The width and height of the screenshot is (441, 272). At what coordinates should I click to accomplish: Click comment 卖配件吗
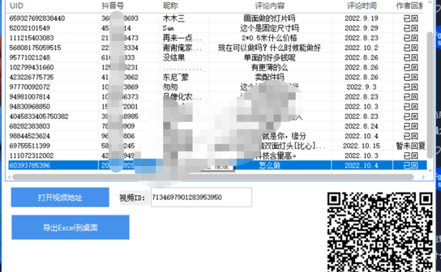[x=269, y=77]
